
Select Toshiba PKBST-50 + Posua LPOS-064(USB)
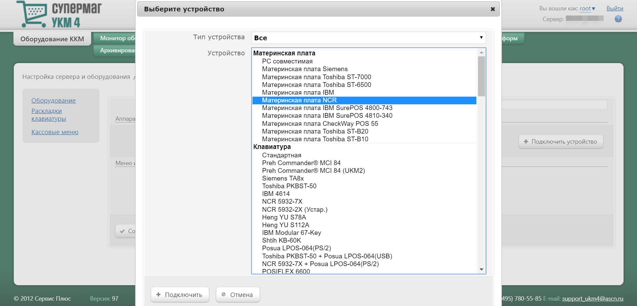click(x=364, y=256)
